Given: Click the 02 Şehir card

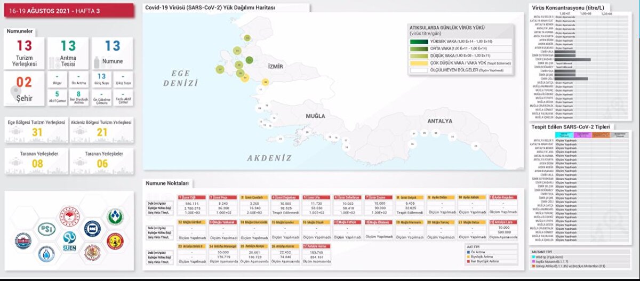Looking at the screenshot, I should [x=25, y=88].
